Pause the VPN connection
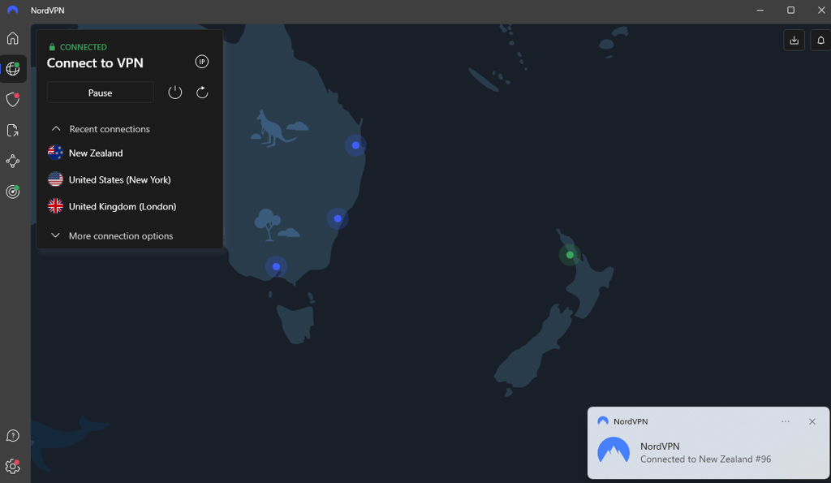Viewport: 831px width, 483px height. [x=100, y=93]
